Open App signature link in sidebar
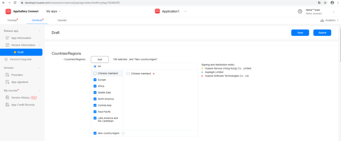The image size is (341, 141). point(20,82)
